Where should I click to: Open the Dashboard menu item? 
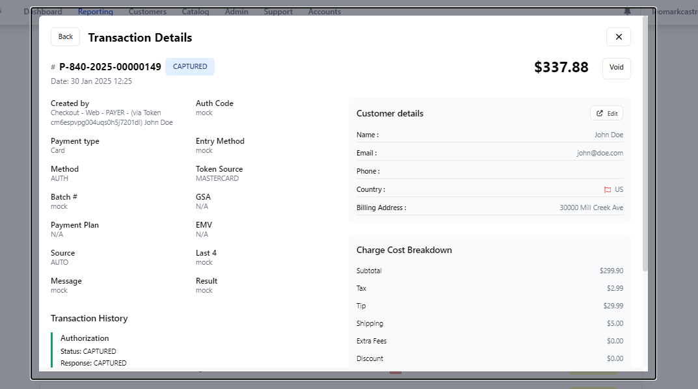(x=43, y=12)
